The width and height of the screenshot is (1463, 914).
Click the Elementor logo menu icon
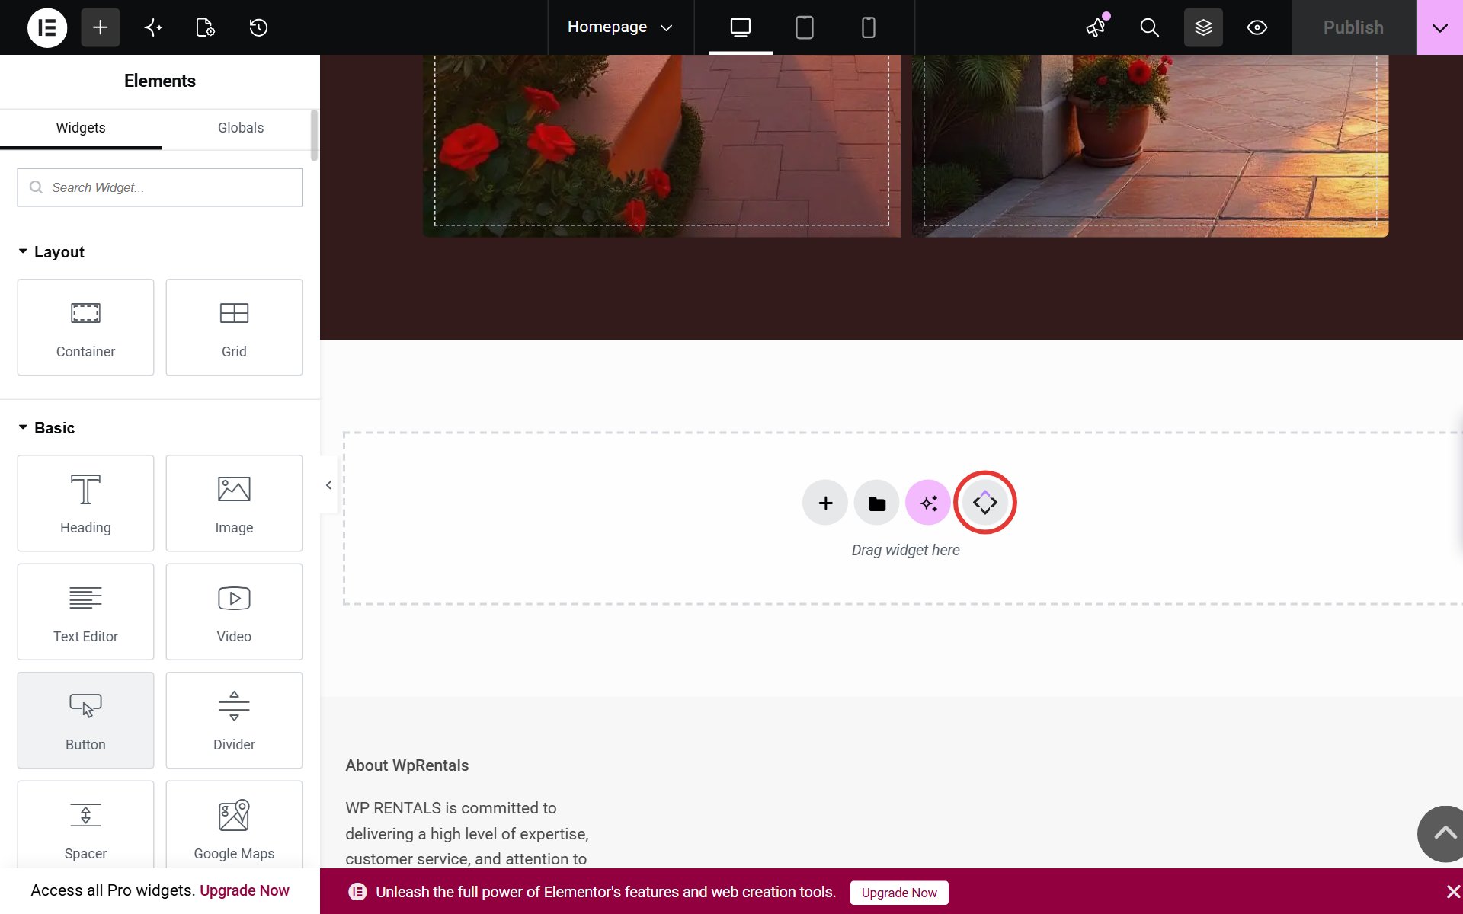(x=47, y=27)
